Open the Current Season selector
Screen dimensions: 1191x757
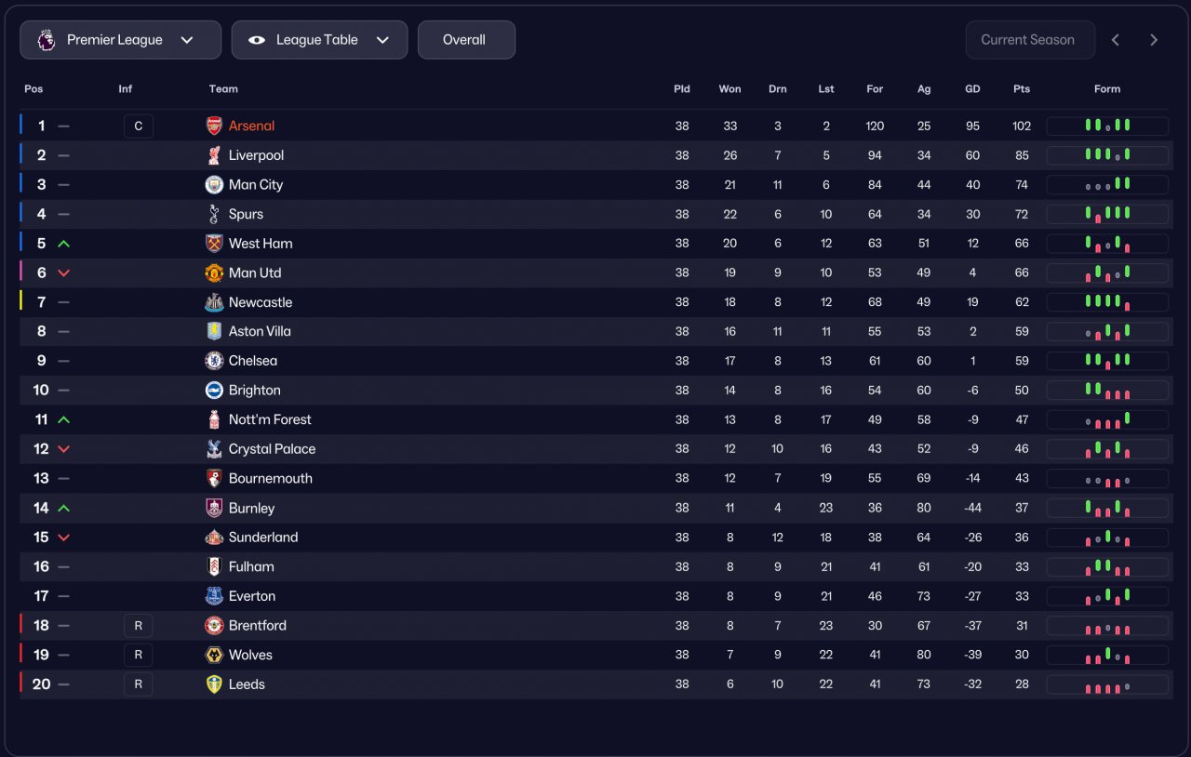1030,40
